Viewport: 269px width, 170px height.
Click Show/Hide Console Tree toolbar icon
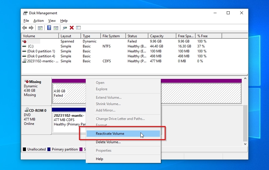[40, 28]
